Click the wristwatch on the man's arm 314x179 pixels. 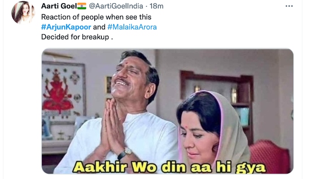(x=126, y=153)
